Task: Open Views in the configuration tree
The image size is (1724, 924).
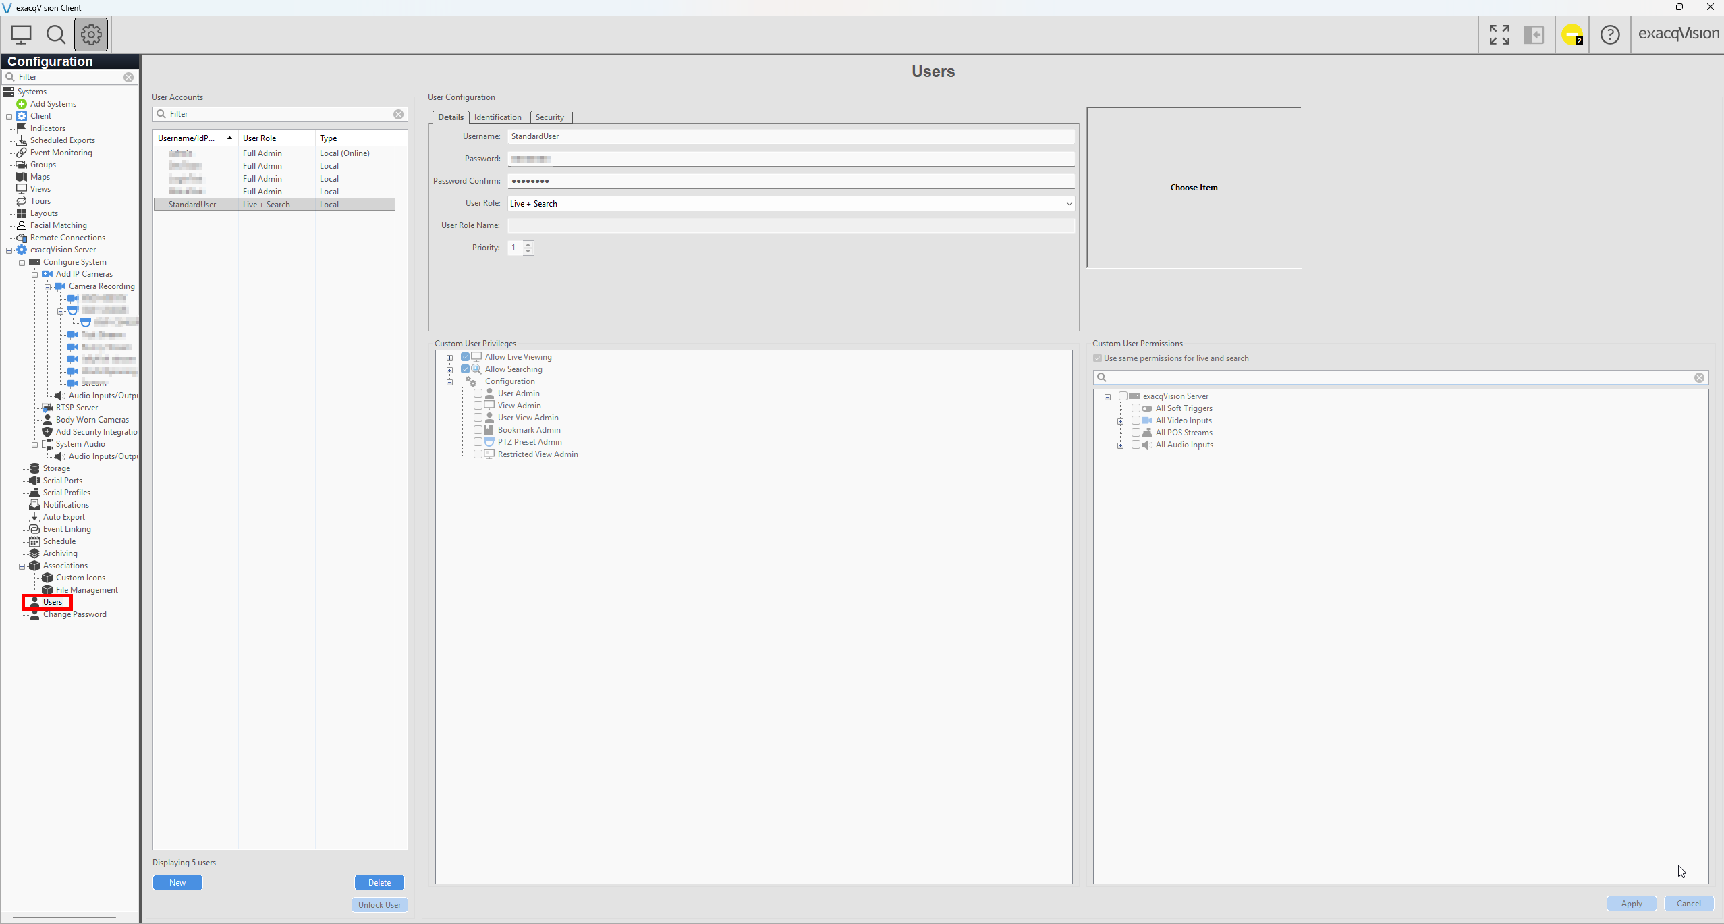Action: tap(40, 189)
